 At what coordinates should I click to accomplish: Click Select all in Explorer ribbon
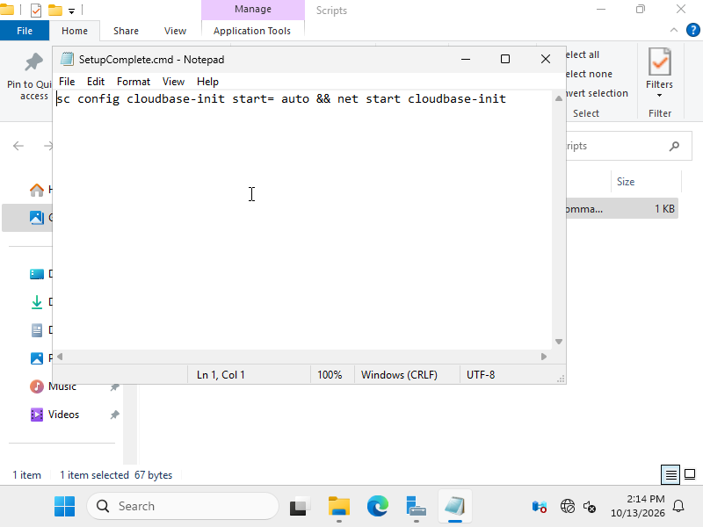tap(582, 54)
